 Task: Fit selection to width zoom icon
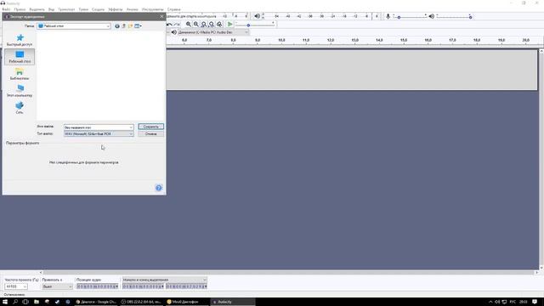tap(204, 25)
